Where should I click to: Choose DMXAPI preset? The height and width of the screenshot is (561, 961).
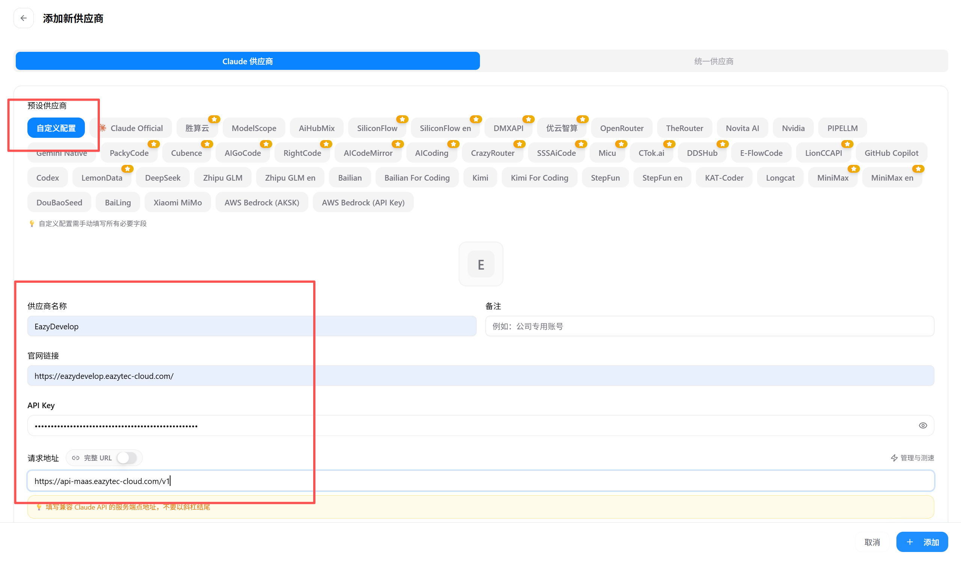point(508,128)
